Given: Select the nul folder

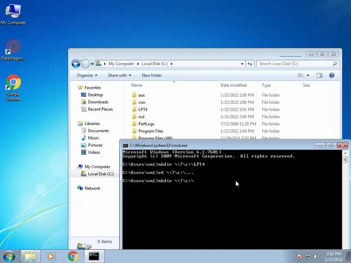Looking at the screenshot, I should (141, 117).
